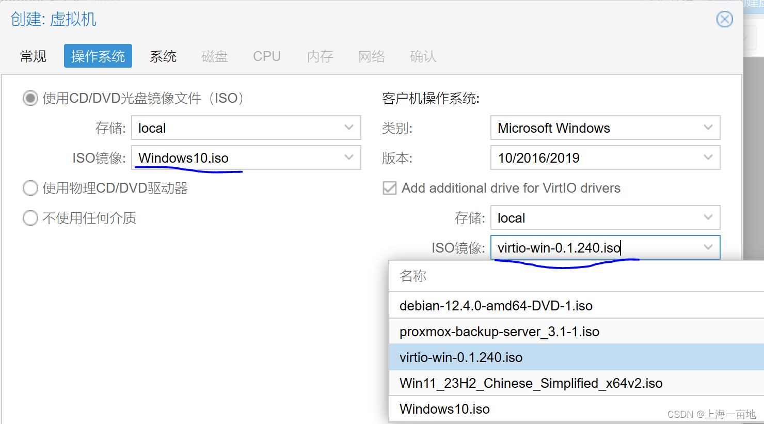The width and height of the screenshot is (764, 424).
Task: Expand the VirtIO 存储 local dropdown arrow
Action: pyautogui.click(x=708, y=217)
